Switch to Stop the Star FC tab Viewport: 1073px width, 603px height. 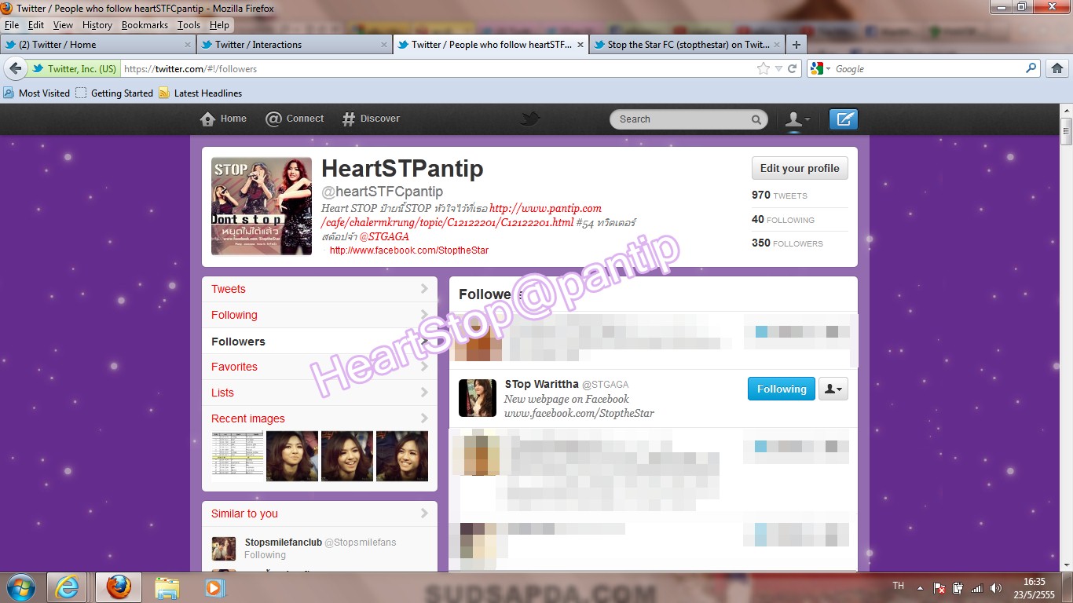tap(687, 45)
